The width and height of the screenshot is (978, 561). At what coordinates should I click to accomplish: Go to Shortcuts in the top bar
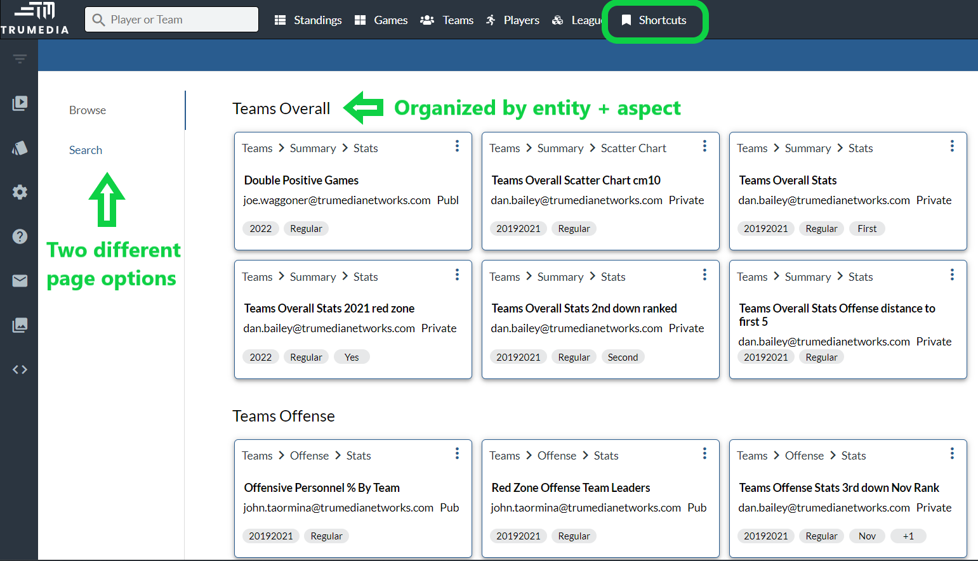coord(654,20)
